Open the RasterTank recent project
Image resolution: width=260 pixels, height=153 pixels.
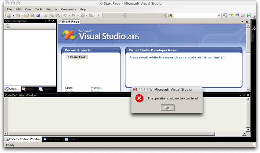click(77, 57)
